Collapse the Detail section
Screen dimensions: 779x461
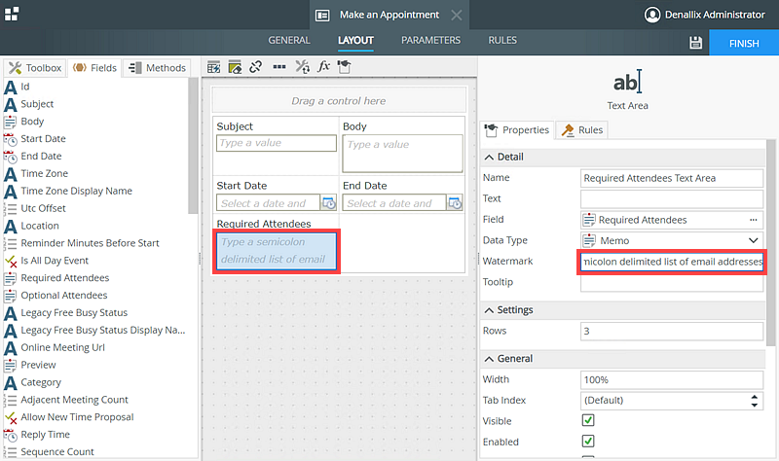(x=489, y=158)
